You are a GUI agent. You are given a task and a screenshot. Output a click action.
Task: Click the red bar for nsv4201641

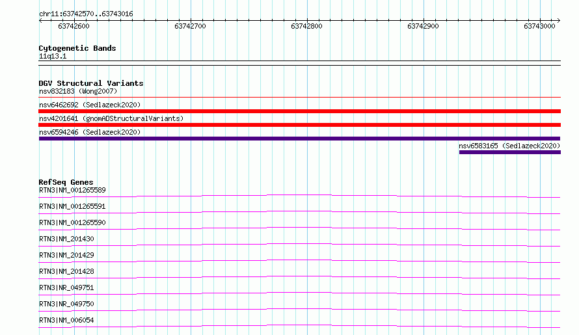coord(299,125)
